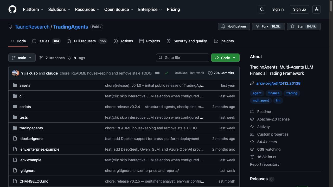Click the Readme book icon
The width and height of the screenshot is (333, 187).
click(252, 112)
